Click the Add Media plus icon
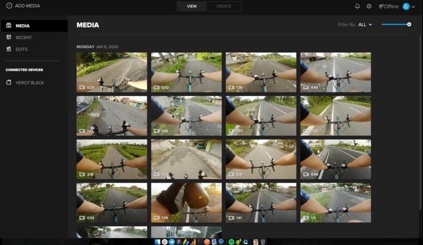 pyautogui.click(x=9, y=6)
